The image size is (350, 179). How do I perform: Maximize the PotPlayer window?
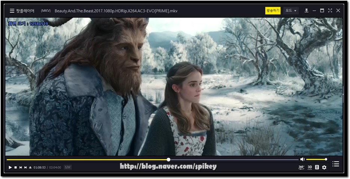(x=322, y=10)
